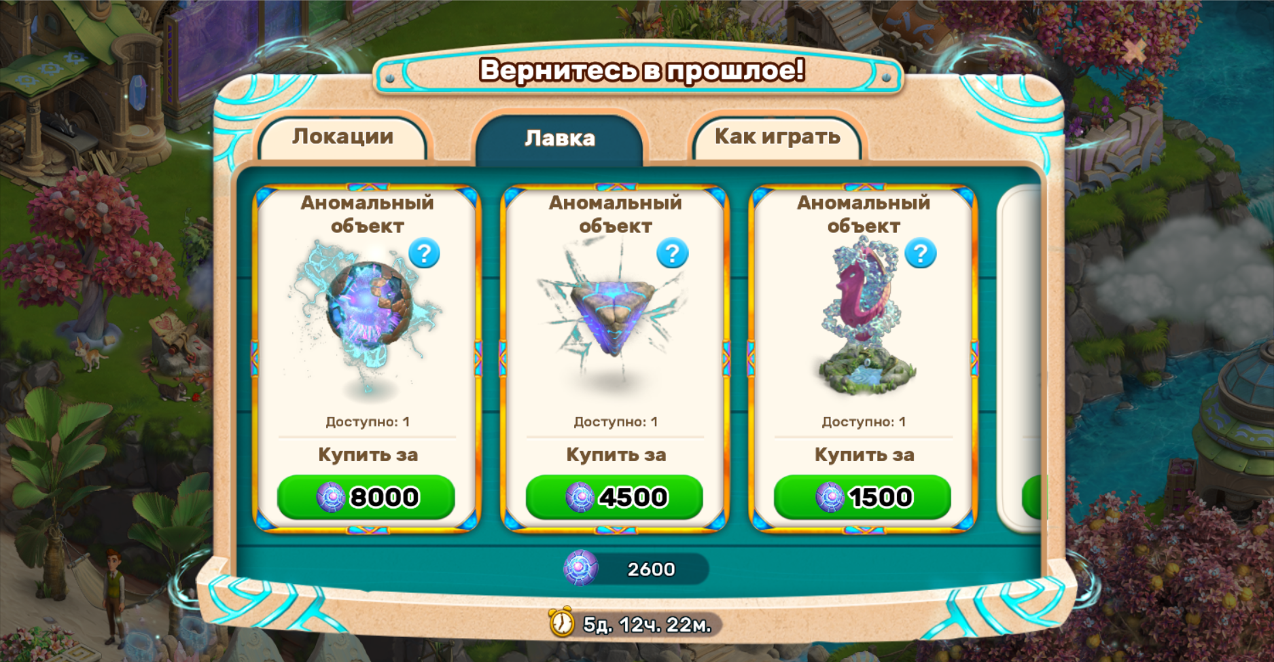
Task: Buy the anomalous object for 8000
Action: pyautogui.click(x=366, y=497)
